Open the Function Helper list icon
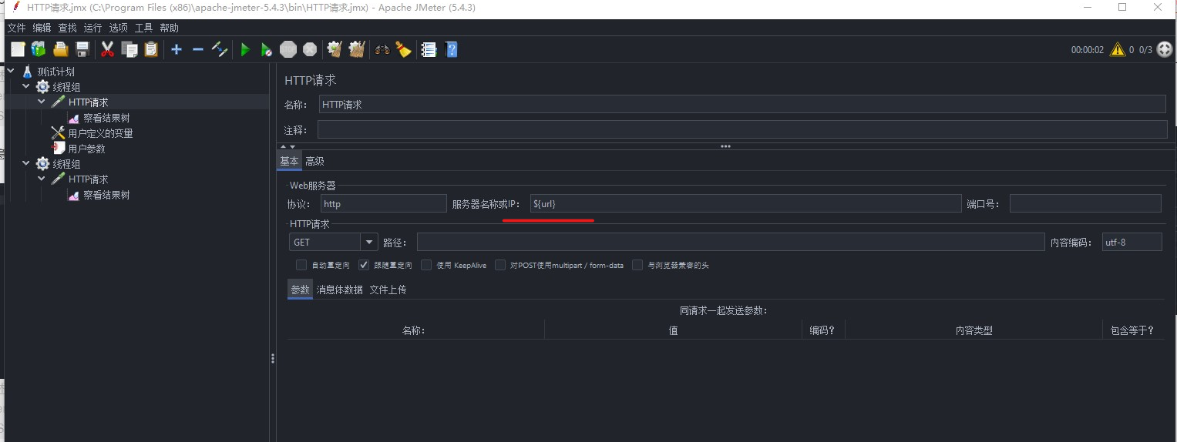The height and width of the screenshot is (442, 1177). (429, 49)
